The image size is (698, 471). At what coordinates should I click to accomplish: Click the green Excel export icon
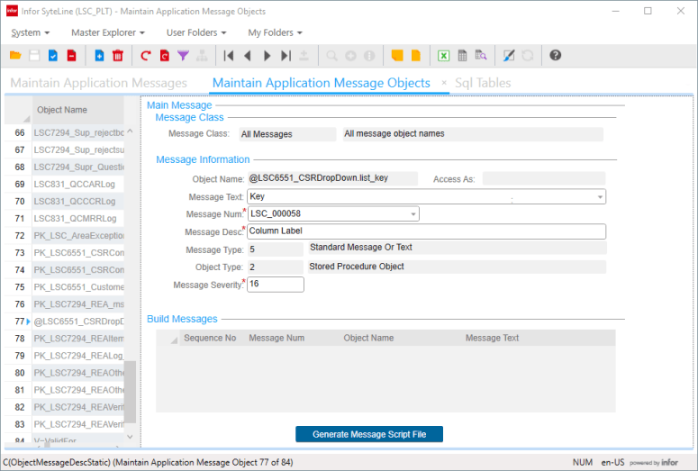coord(443,56)
